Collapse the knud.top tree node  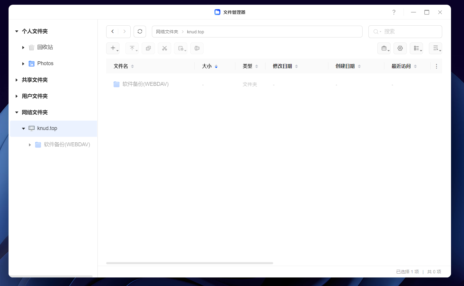coord(23,129)
